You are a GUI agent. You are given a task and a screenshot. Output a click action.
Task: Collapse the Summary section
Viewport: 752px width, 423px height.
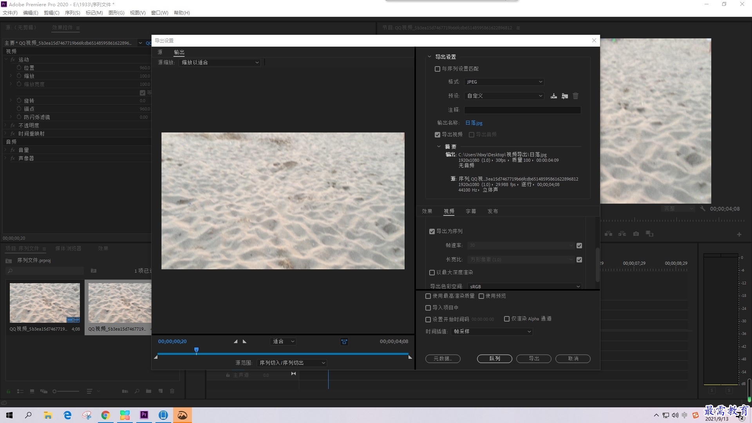(x=439, y=146)
